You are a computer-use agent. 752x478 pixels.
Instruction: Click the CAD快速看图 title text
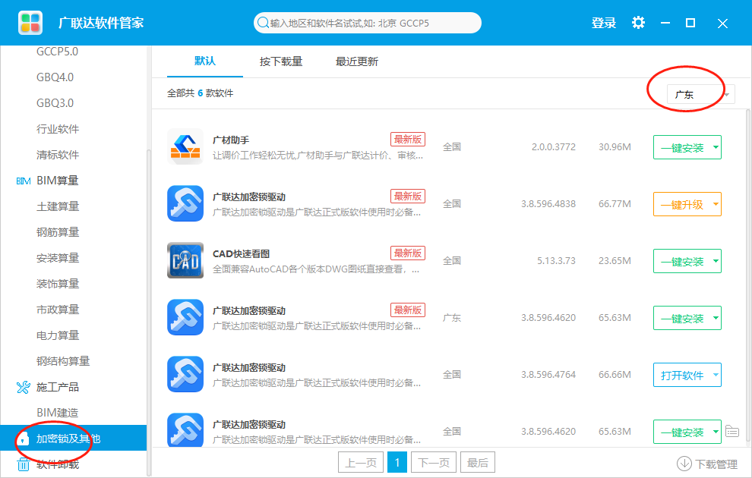241,254
